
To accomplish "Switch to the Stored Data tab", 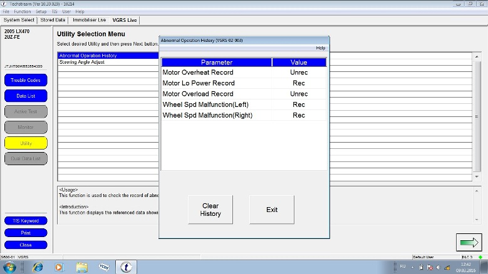I will coord(53,20).
